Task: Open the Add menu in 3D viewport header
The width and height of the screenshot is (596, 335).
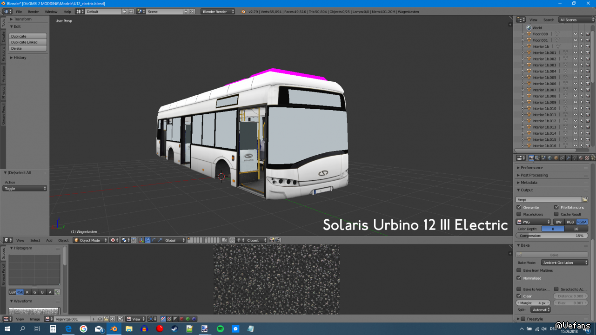Action: (49, 240)
